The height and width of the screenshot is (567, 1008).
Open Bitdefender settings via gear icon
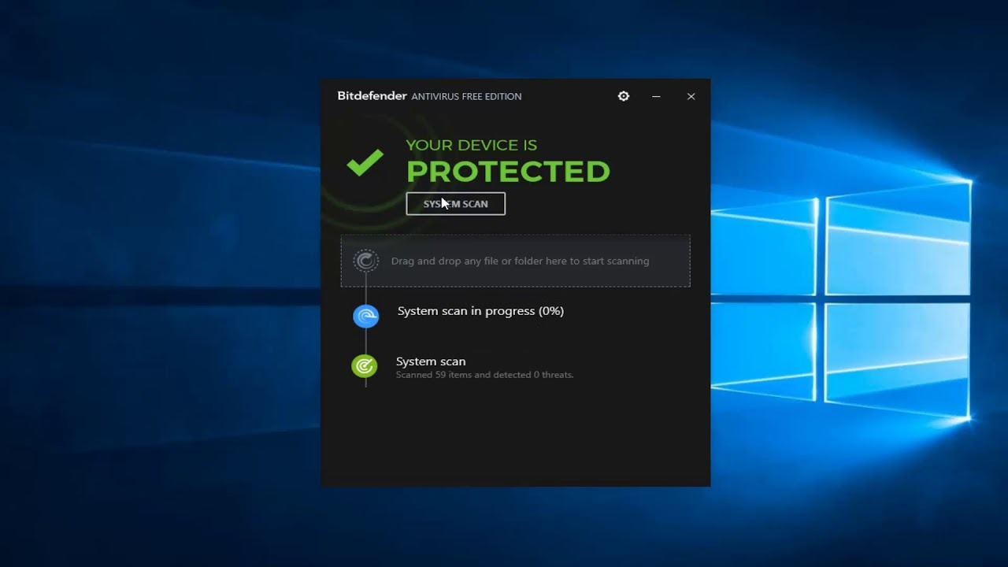click(x=624, y=96)
